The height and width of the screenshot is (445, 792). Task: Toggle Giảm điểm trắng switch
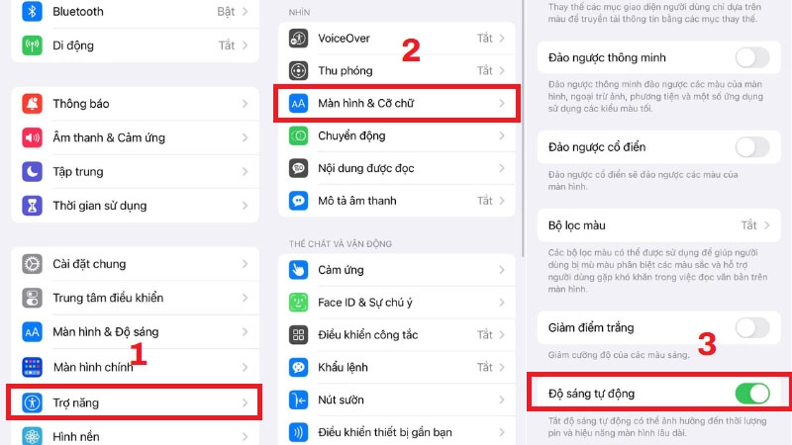click(x=752, y=328)
